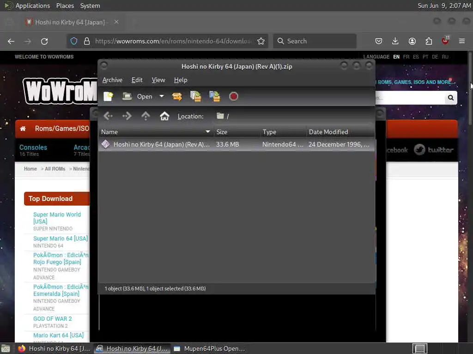Click the Add folder to archive icon
The height and width of the screenshot is (354, 473).
[x=215, y=97]
